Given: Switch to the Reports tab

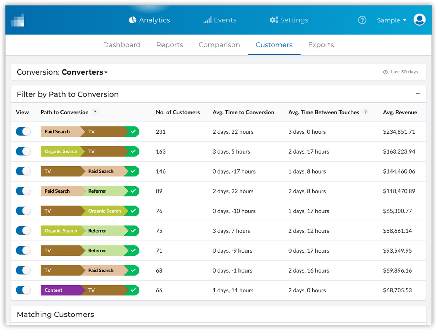Looking at the screenshot, I should (170, 45).
